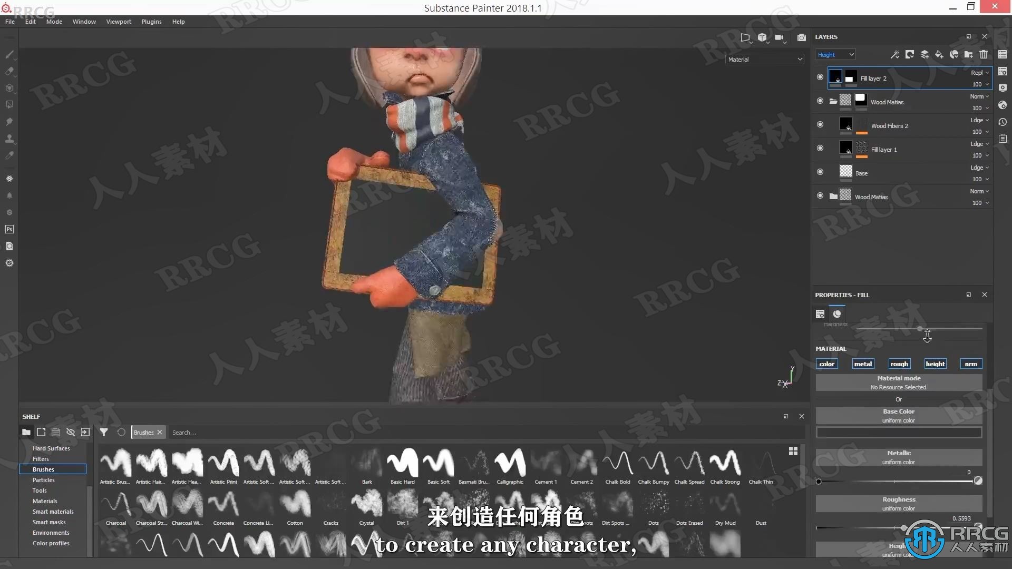Toggle visibility of Base layer
The width and height of the screenshot is (1012, 569).
[x=820, y=172]
